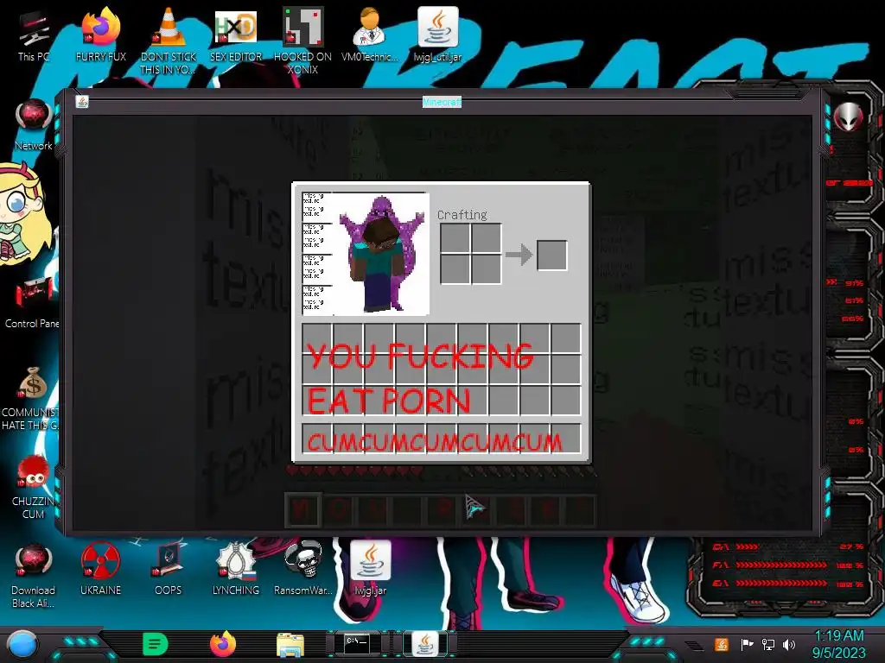The height and width of the screenshot is (663, 885).
Task: Select the RansomWar... skull desktop icon
Action: 303,570
